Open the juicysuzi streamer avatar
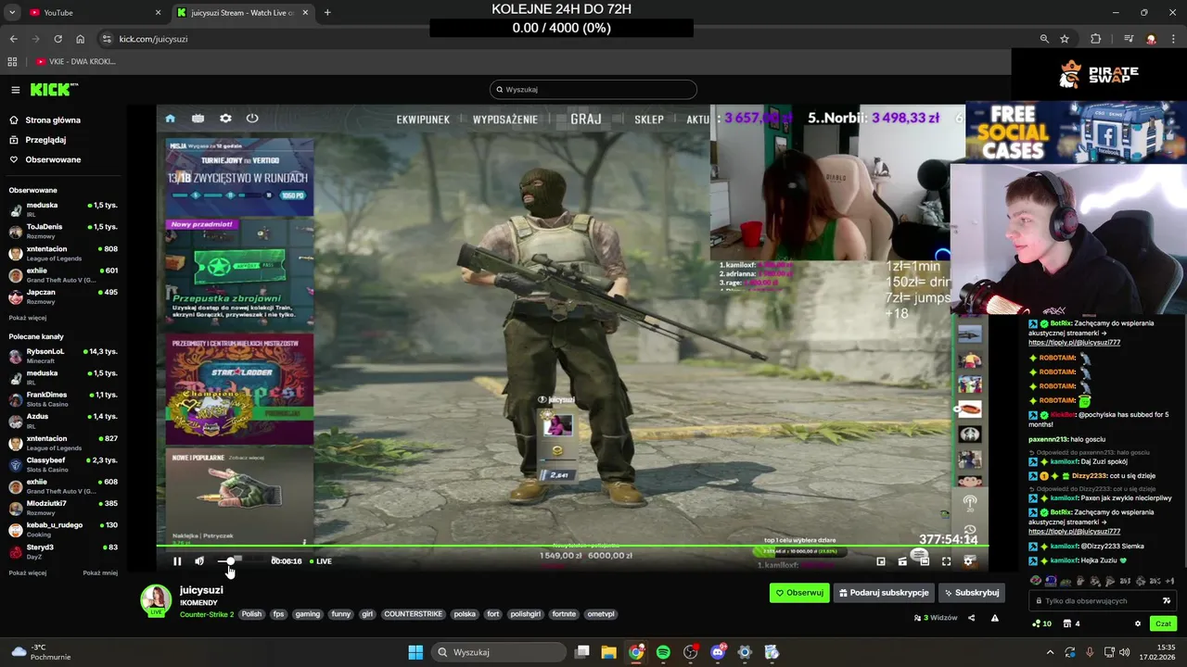The height and width of the screenshot is (667, 1187). 156,599
